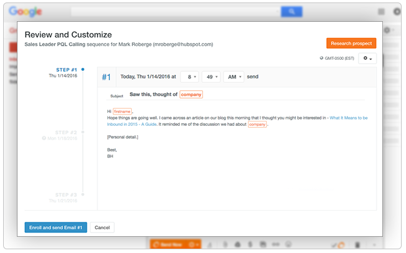
Task: Click Enroll and send Email #1
Action: [56, 227]
